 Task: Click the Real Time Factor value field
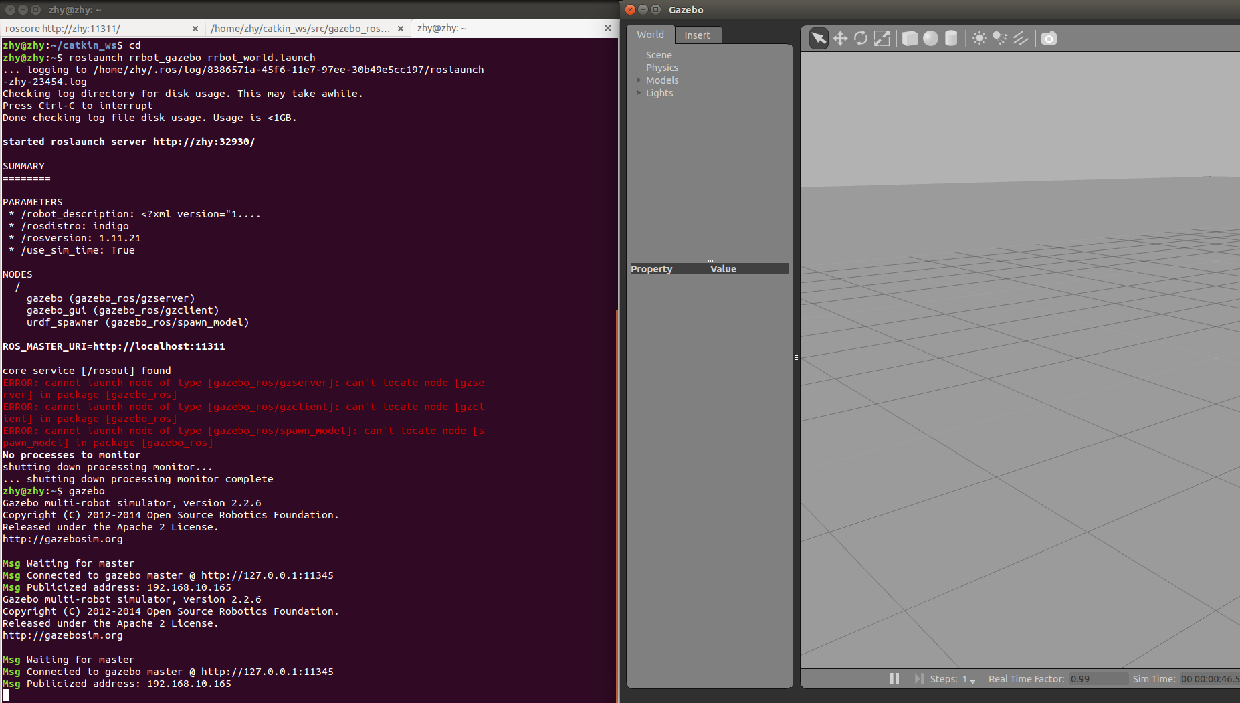pos(1097,679)
